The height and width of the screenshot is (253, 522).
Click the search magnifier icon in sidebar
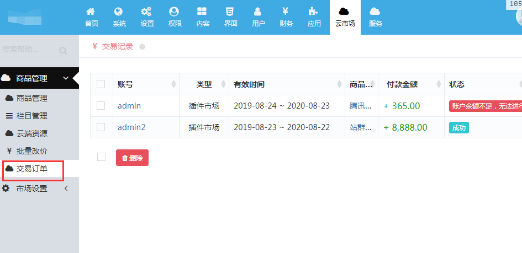pos(64,51)
